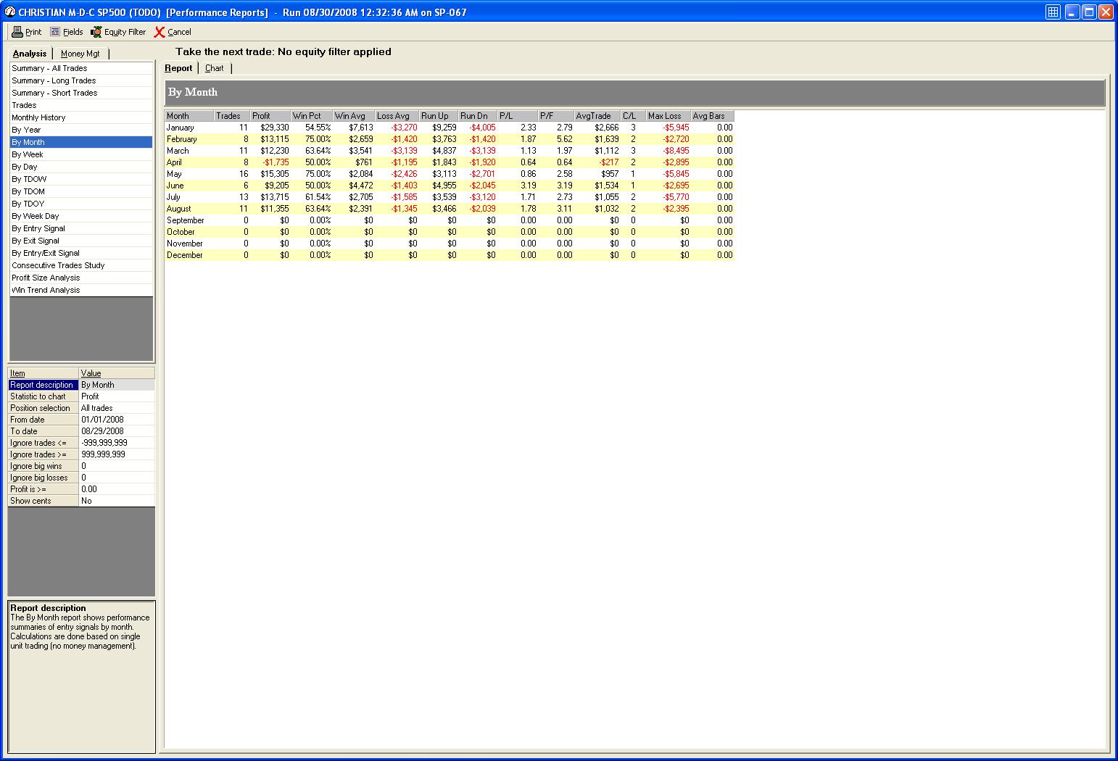The height and width of the screenshot is (761, 1118).
Task: Select the January row in report
Action: tap(450, 128)
